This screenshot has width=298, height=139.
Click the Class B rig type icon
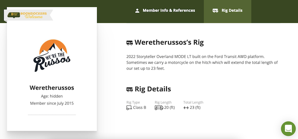coord(129,108)
